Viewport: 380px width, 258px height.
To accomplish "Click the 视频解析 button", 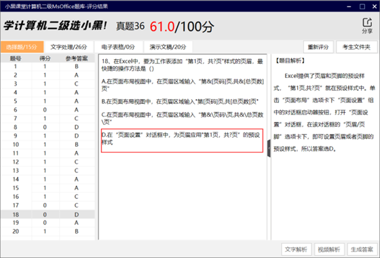I will (x=329, y=250).
